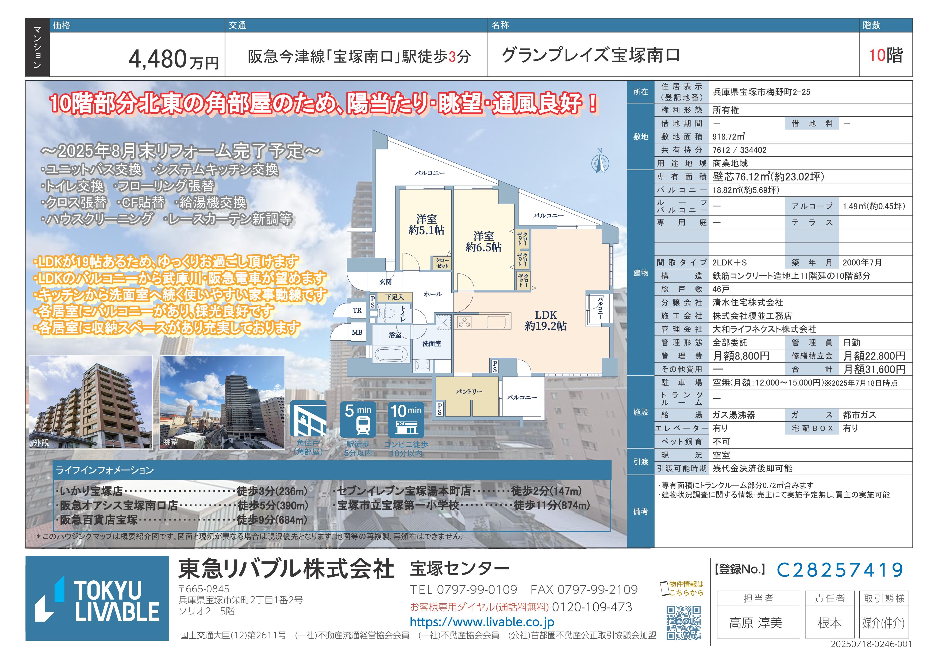Click the LDK 約19.2帖 room in floor plan
Image resolution: width=938 pixels, height=663 pixels.
[545, 320]
